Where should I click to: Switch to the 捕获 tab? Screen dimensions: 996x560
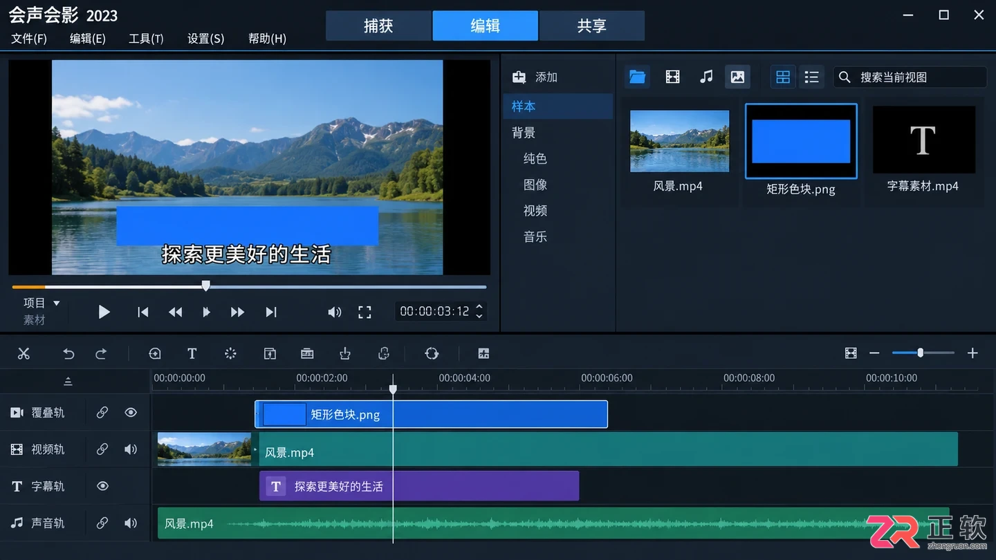coord(378,26)
